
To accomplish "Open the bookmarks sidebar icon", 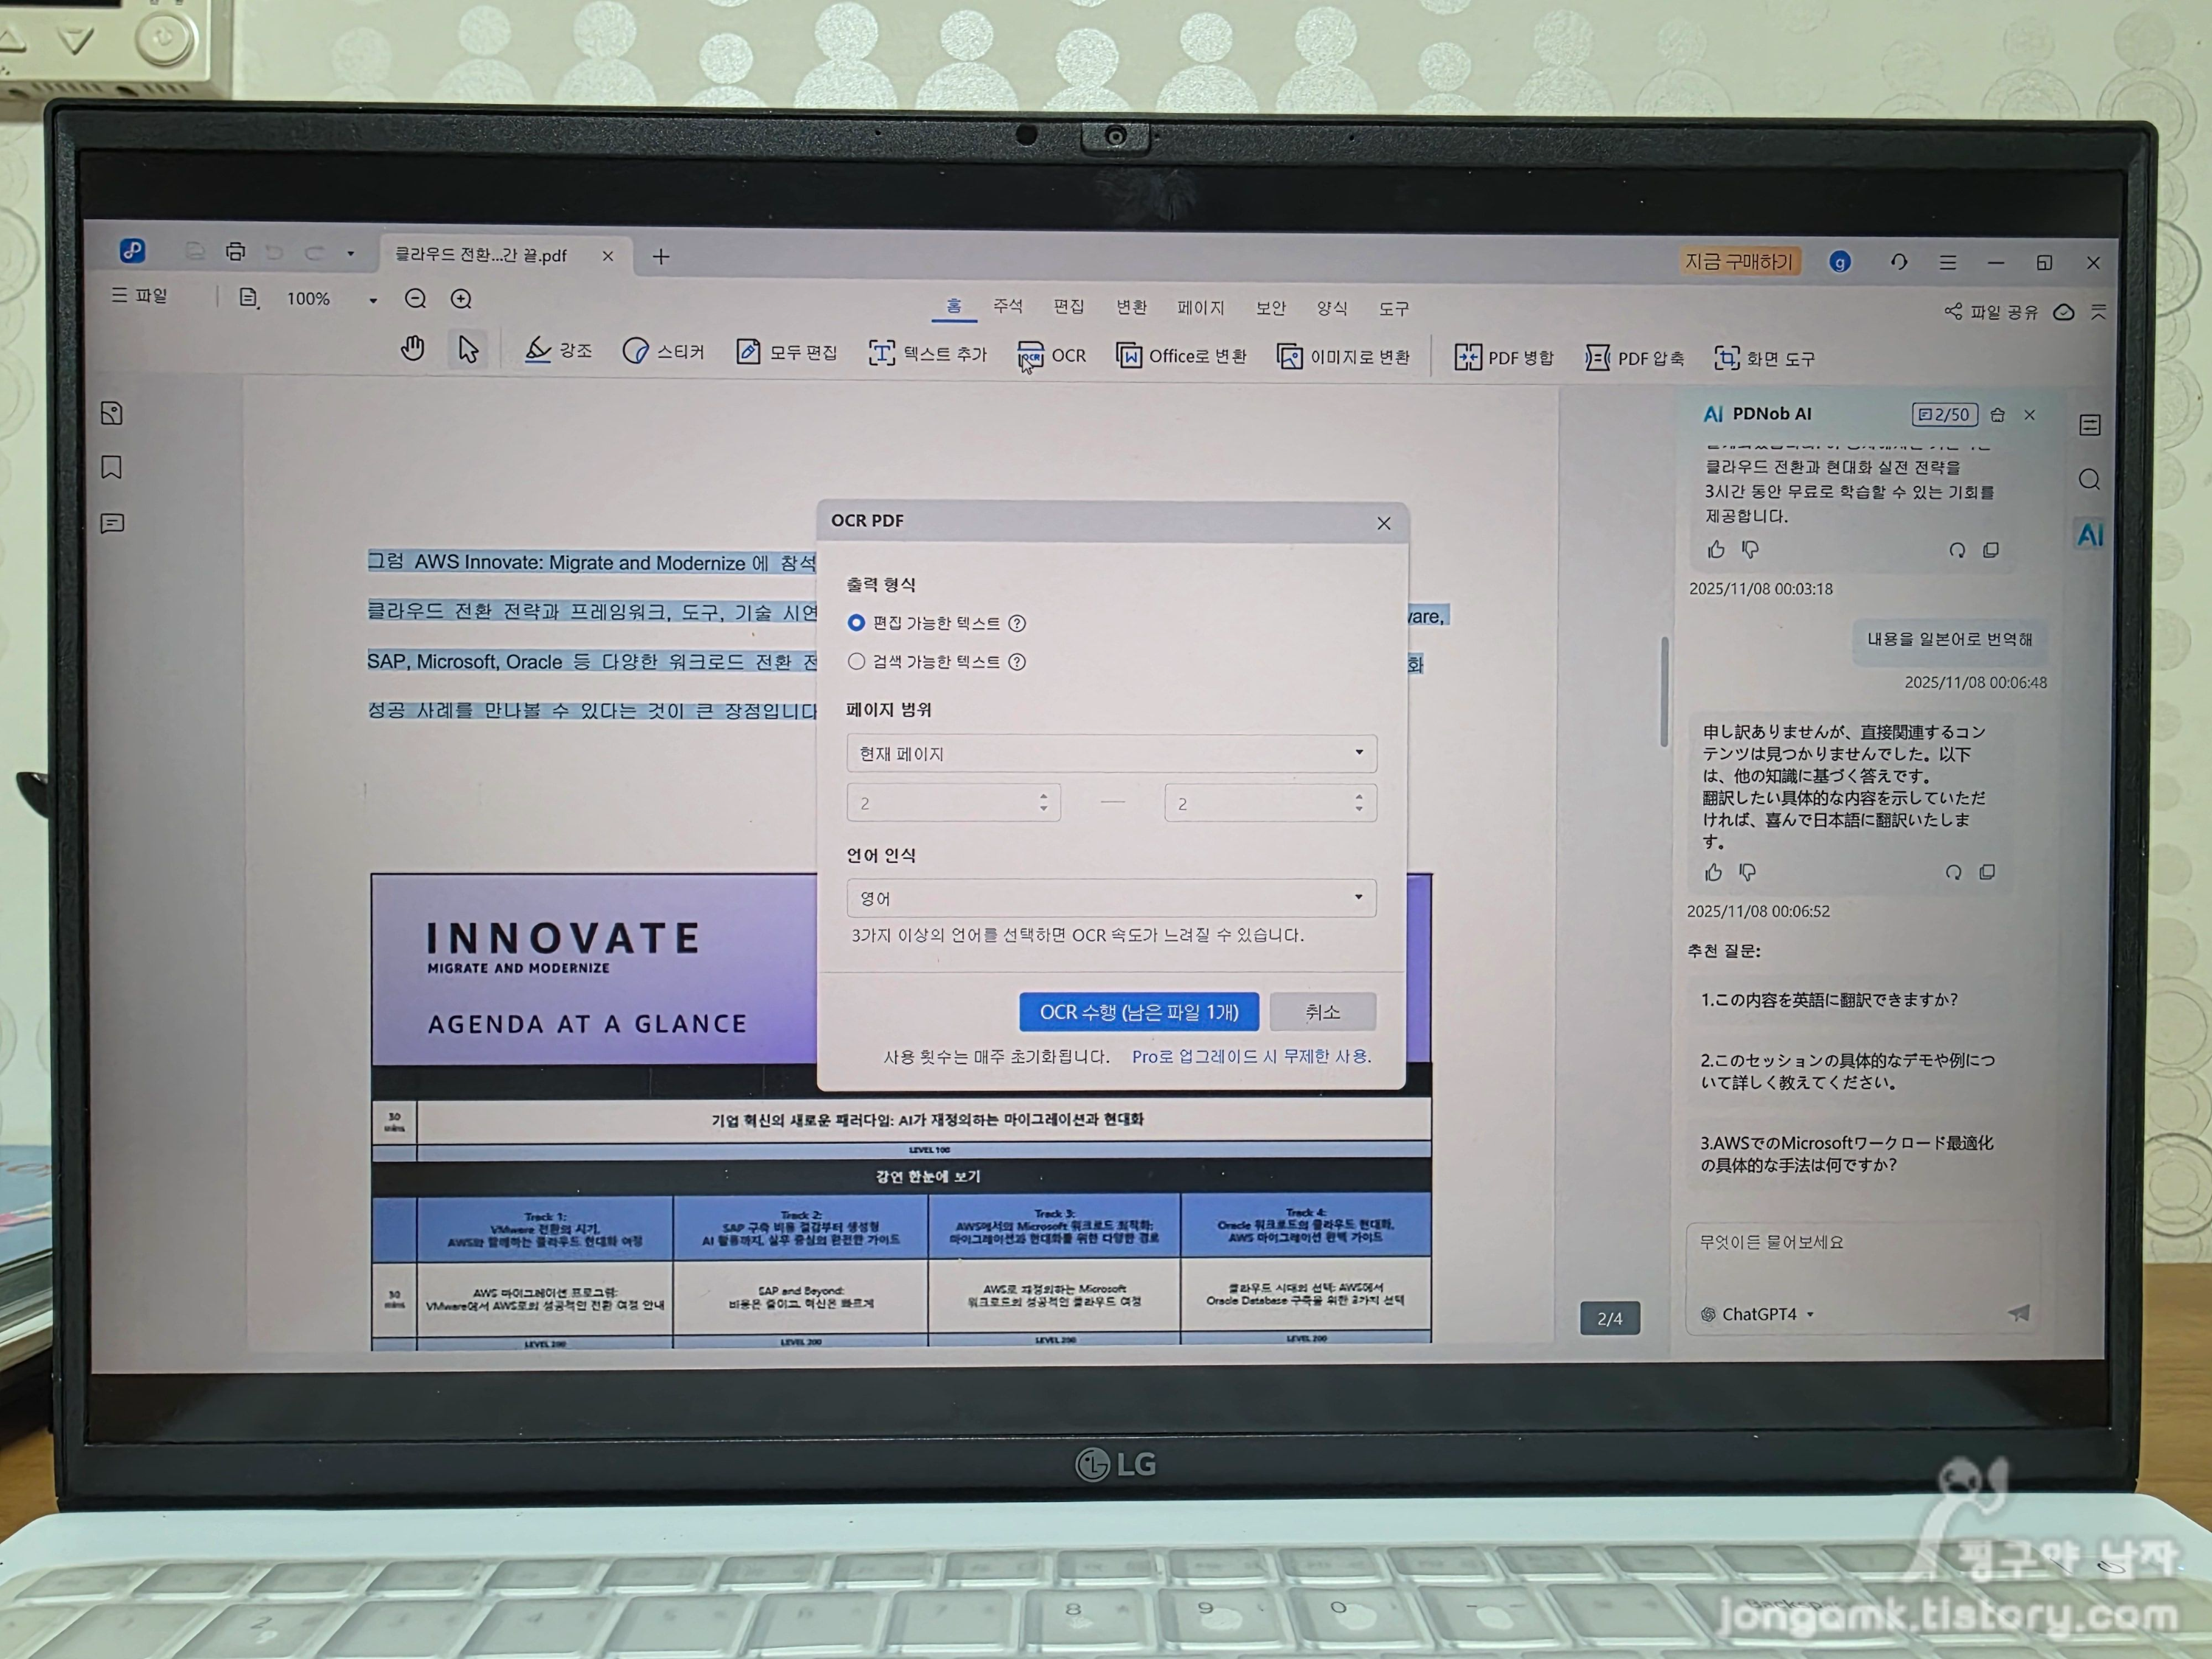I will [x=112, y=468].
